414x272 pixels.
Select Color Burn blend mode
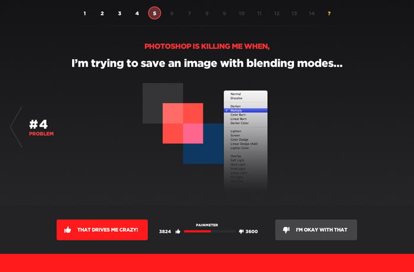(x=238, y=115)
